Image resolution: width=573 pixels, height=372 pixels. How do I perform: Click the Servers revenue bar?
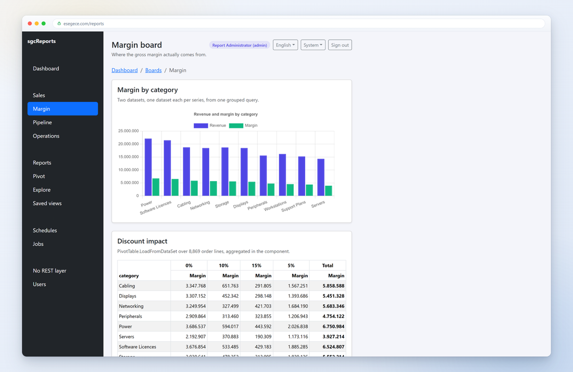pos(321,177)
